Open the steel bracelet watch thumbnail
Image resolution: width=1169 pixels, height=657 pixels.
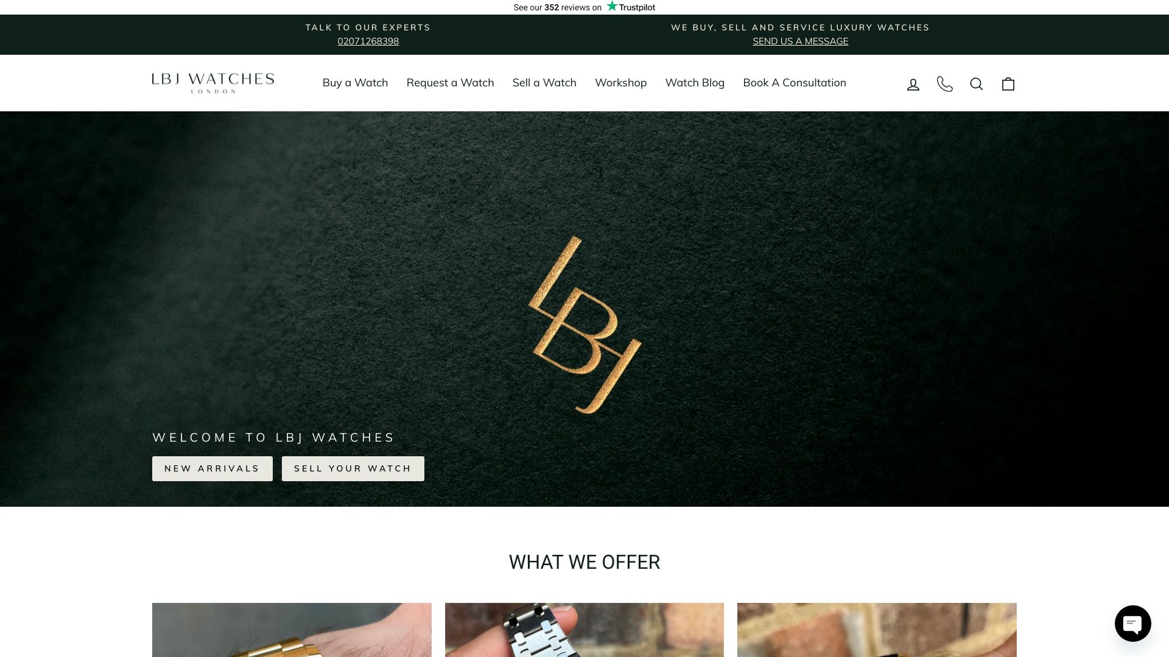click(584, 630)
